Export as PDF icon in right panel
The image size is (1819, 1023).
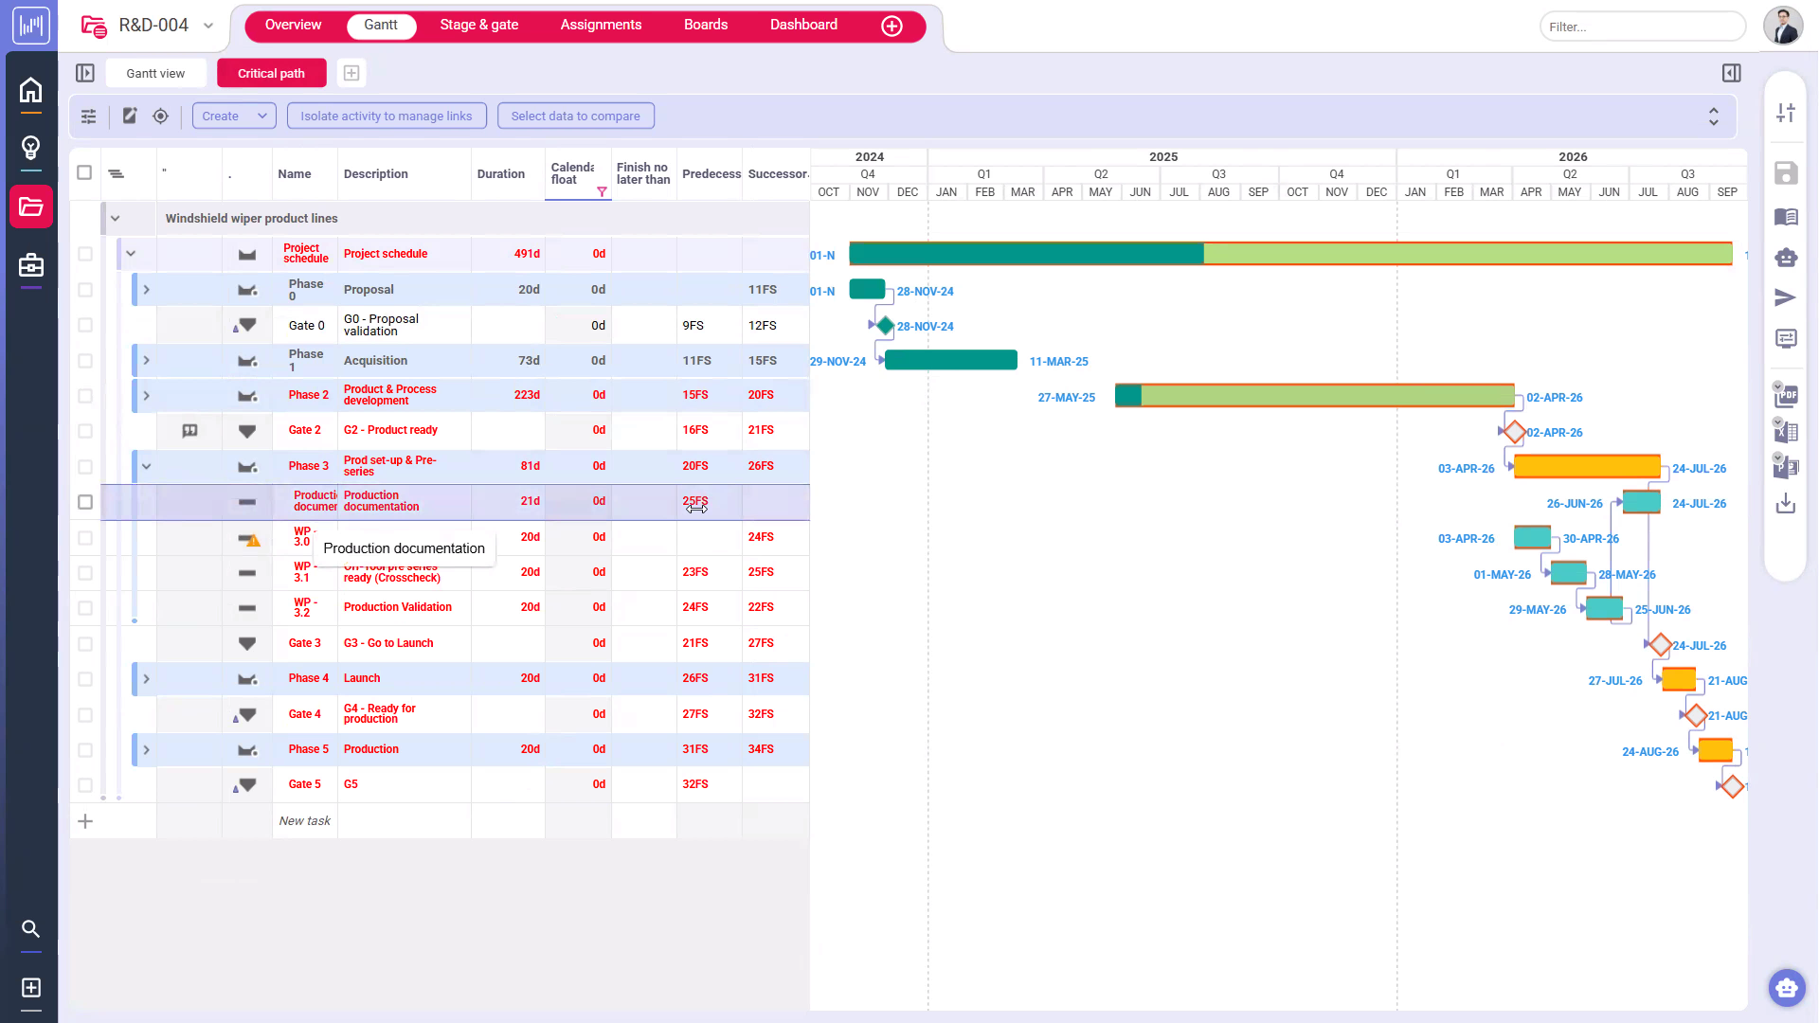1786,395
